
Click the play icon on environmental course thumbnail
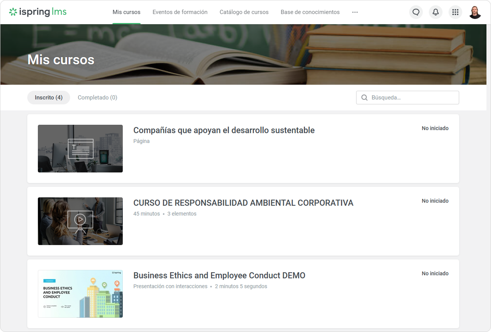(80, 219)
